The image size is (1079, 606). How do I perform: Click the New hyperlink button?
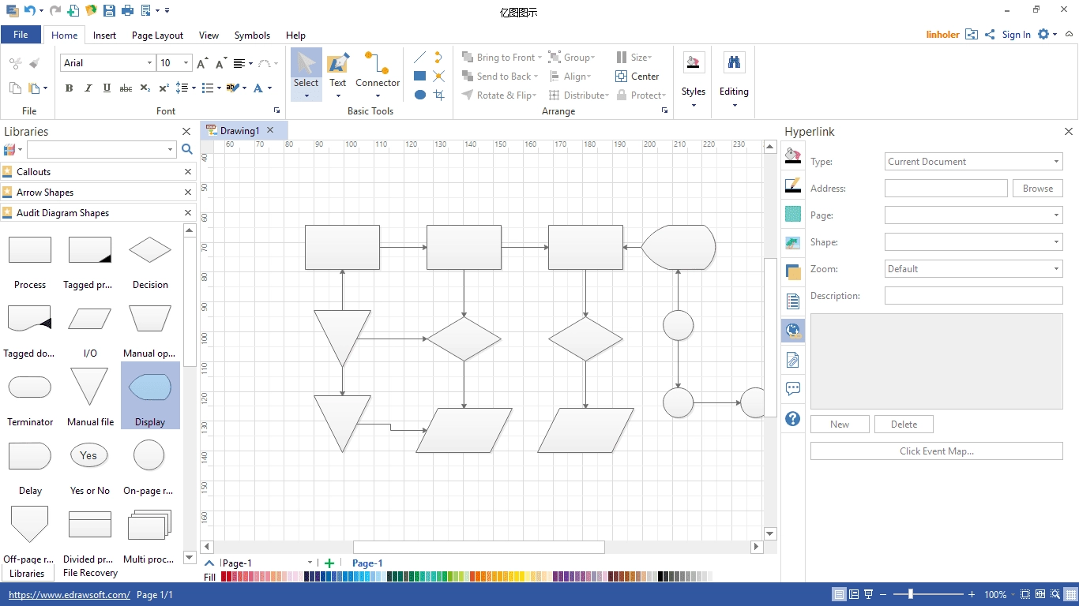click(x=840, y=425)
